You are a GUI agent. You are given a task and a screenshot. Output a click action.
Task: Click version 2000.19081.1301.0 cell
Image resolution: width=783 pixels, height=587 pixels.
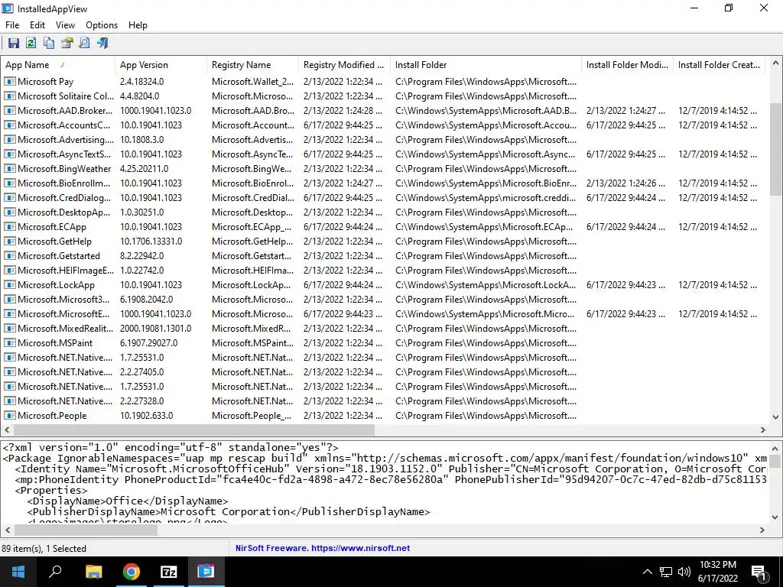(x=155, y=329)
